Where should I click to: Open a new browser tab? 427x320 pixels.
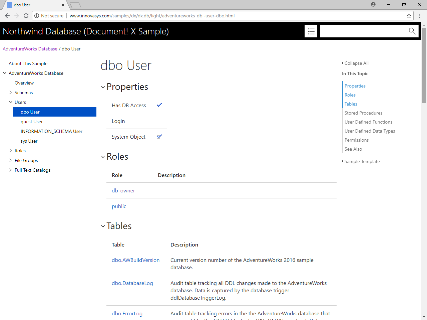[75, 5]
